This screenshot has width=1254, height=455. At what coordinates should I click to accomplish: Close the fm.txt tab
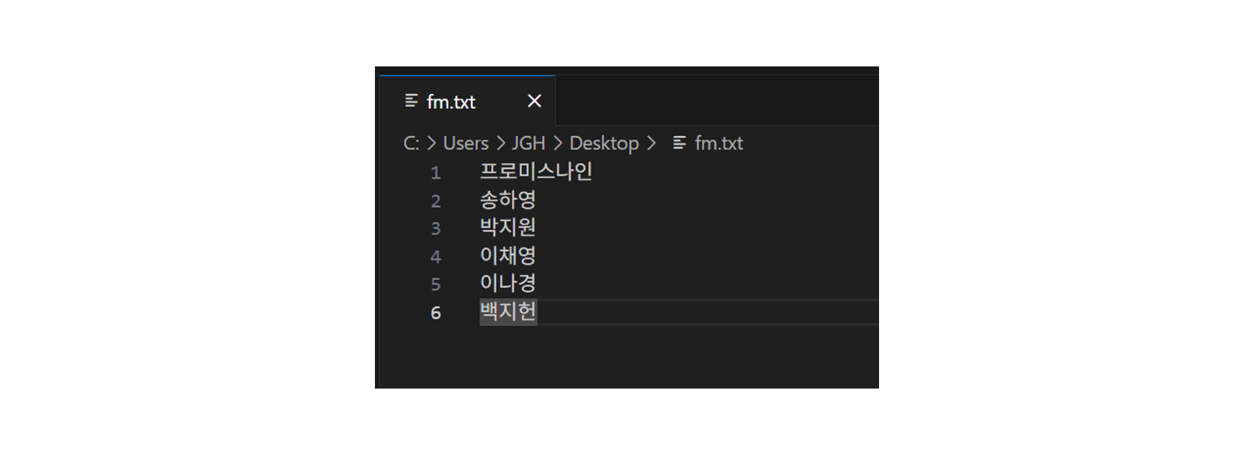click(x=534, y=101)
